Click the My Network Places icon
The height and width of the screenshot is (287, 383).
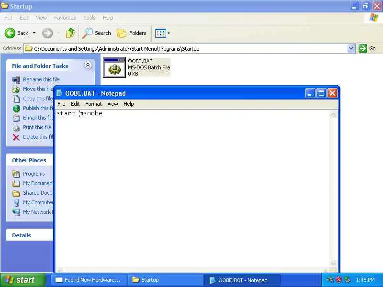[16, 212]
